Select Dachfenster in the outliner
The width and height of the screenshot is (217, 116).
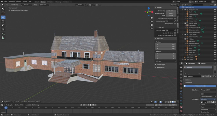click(x=192, y=45)
